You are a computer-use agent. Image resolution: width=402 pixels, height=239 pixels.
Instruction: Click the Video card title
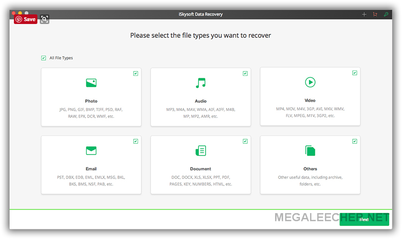[310, 101]
